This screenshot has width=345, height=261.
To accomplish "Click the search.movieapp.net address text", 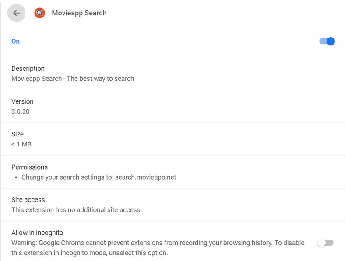I will coord(145,177).
